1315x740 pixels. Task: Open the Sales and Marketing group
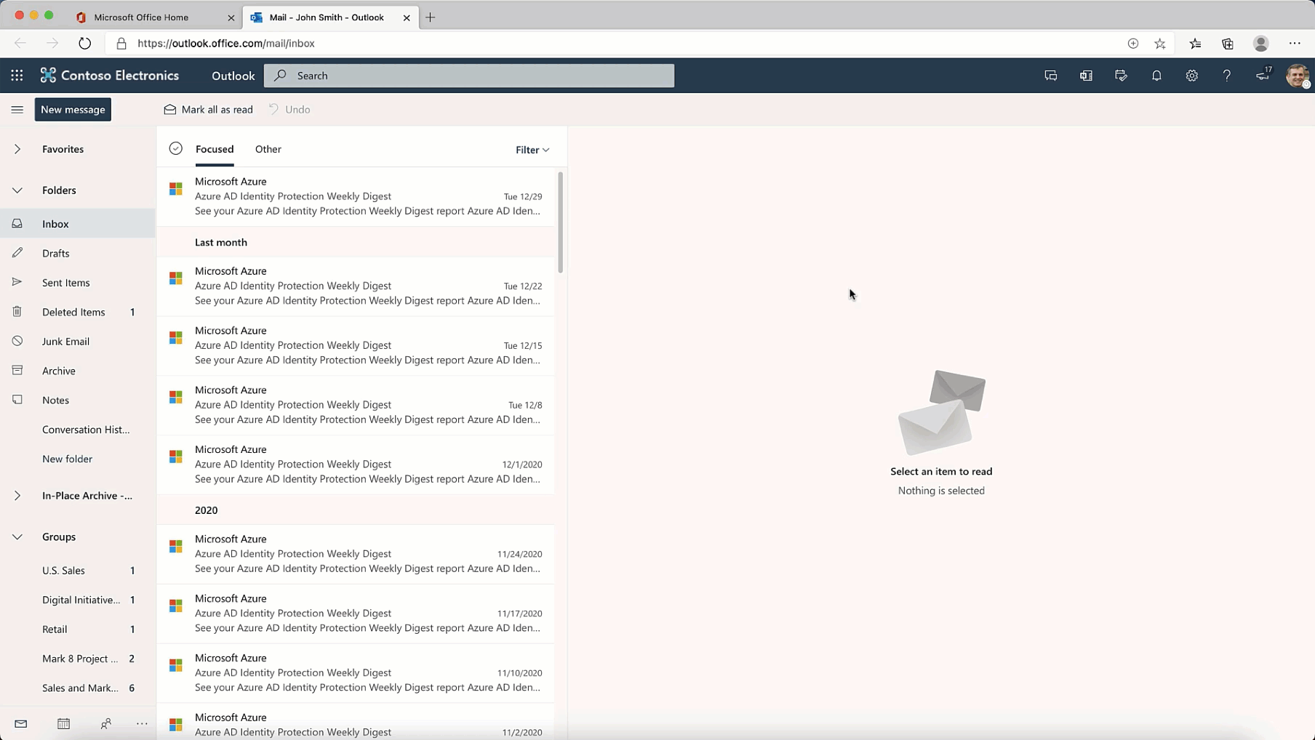point(78,688)
